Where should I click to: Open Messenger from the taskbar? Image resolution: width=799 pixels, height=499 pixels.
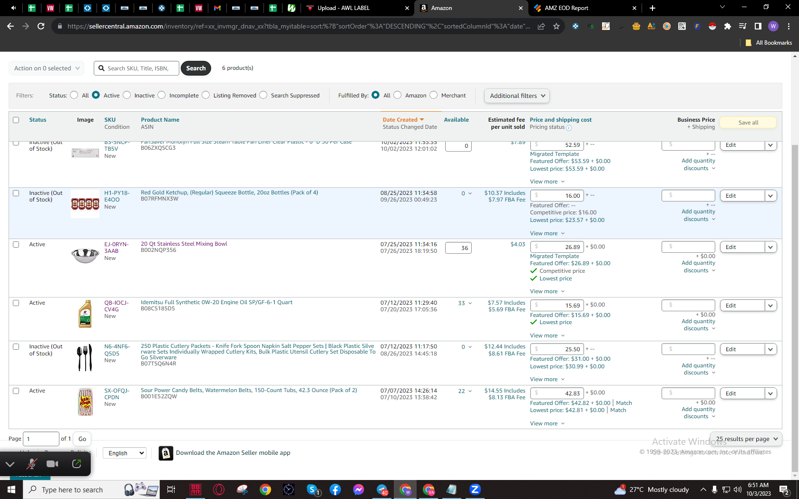tap(359, 489)
